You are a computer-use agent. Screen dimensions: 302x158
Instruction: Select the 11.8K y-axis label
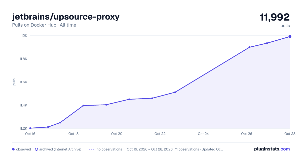click(23, 59)
